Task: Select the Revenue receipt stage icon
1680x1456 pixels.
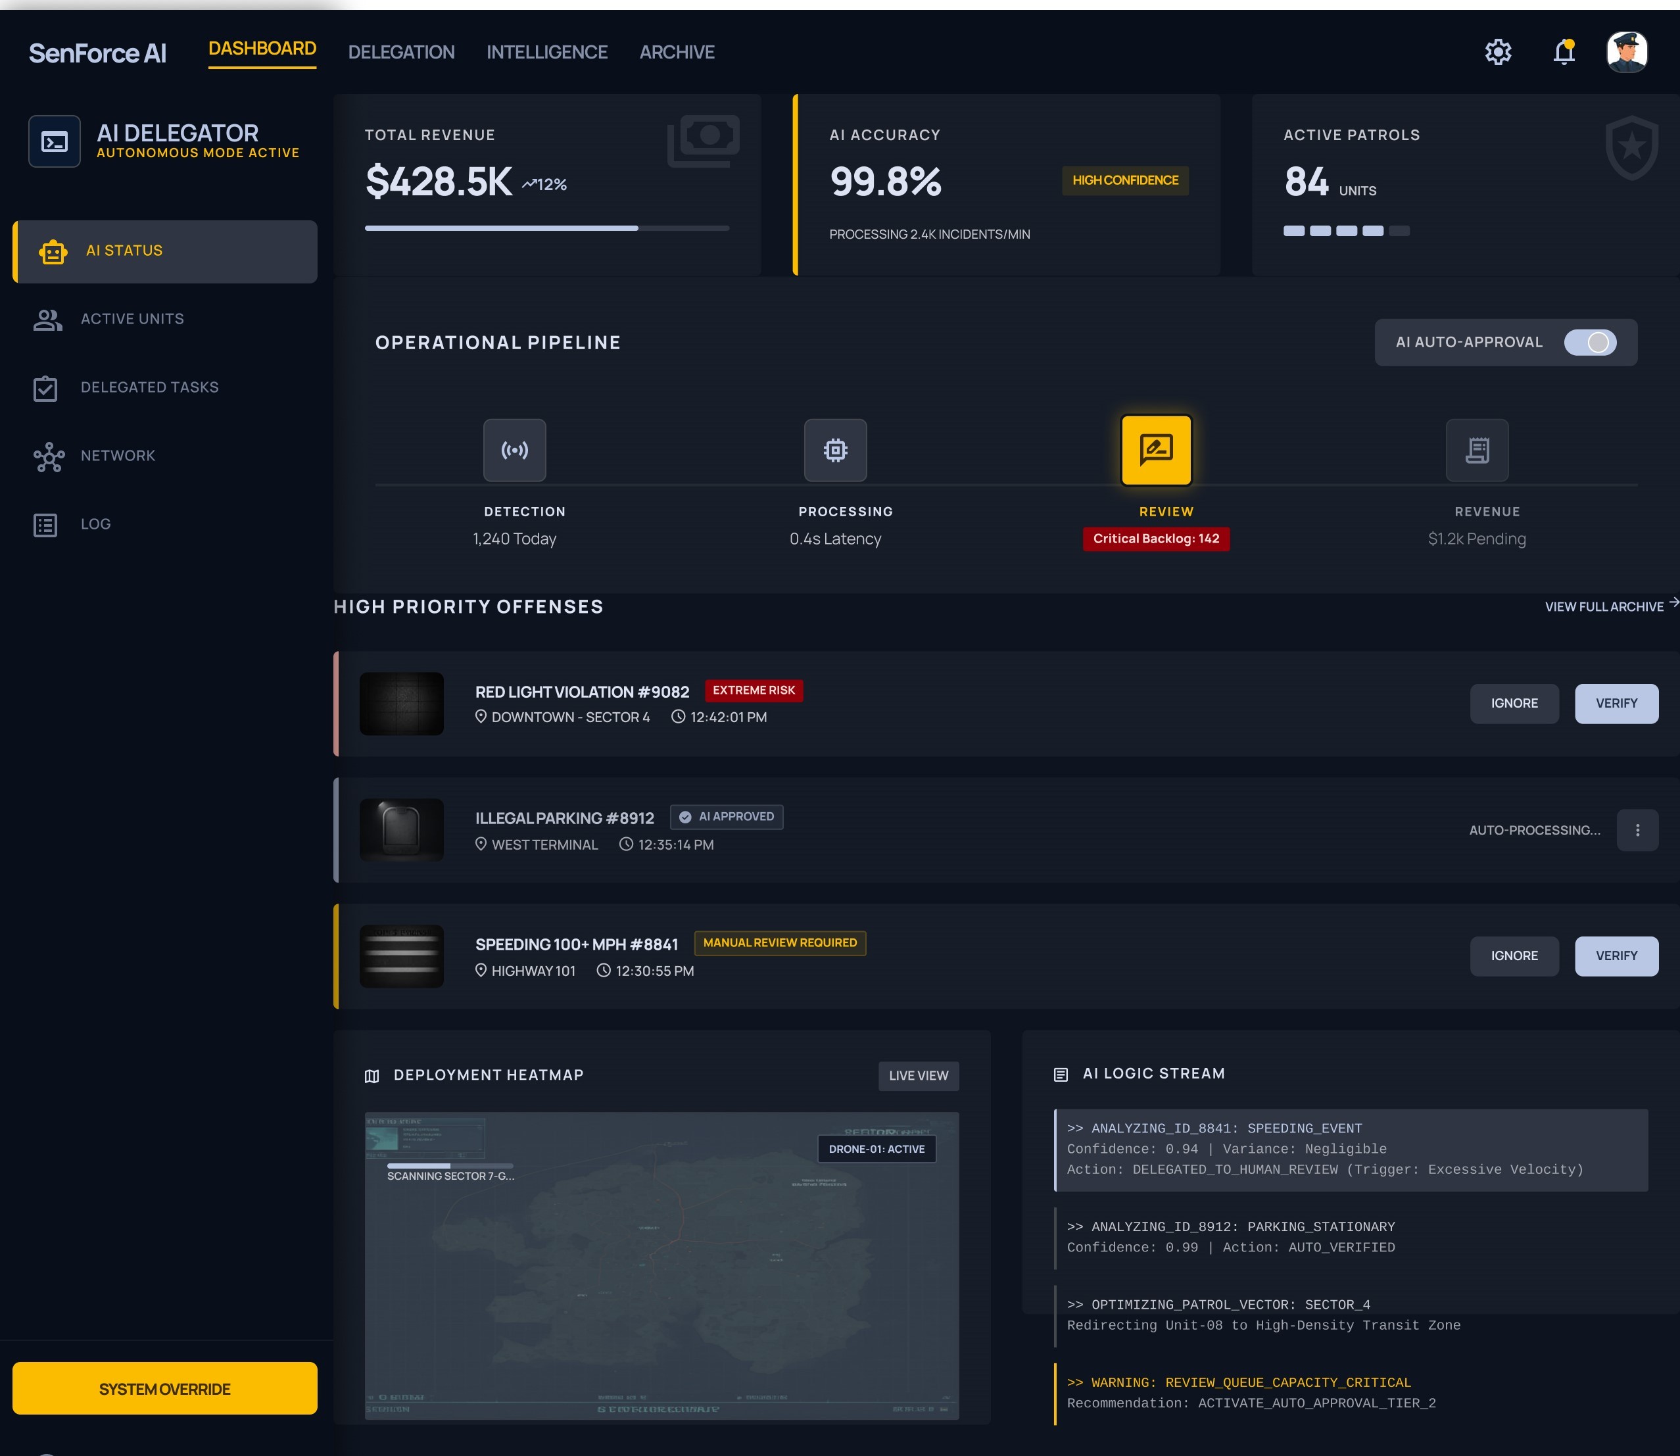Action: 1476,450
